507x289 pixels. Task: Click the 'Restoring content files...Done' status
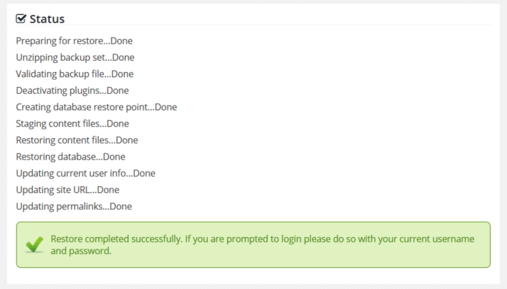point(77,140)
